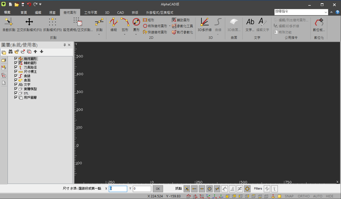The height and width of the screenshot is (199, 341).
Task: Open 特殊幾何圖形 dropdown arrow
Action: (x=170, y=26)
